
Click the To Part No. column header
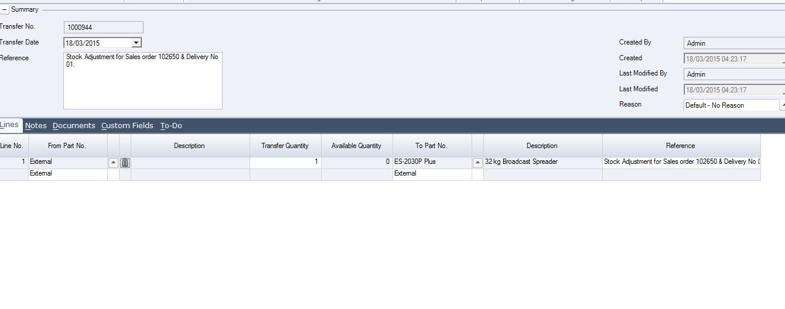point(432,146)
